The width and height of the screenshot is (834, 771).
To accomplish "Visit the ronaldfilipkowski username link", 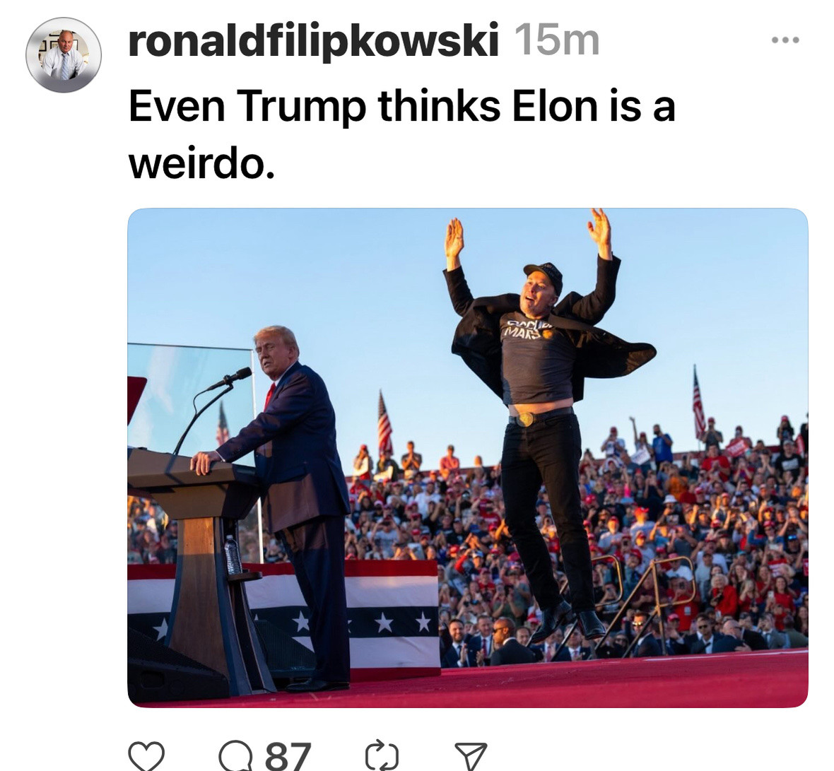I will click(313, 40).
